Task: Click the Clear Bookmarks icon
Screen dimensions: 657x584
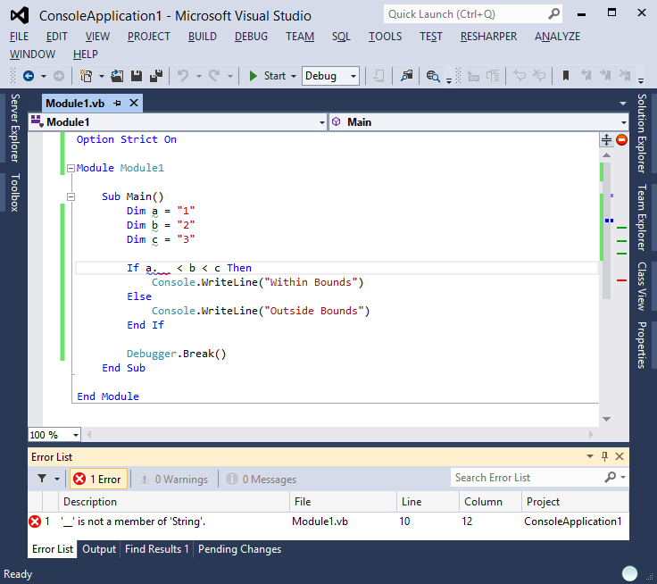Action: tap(625, 76)
